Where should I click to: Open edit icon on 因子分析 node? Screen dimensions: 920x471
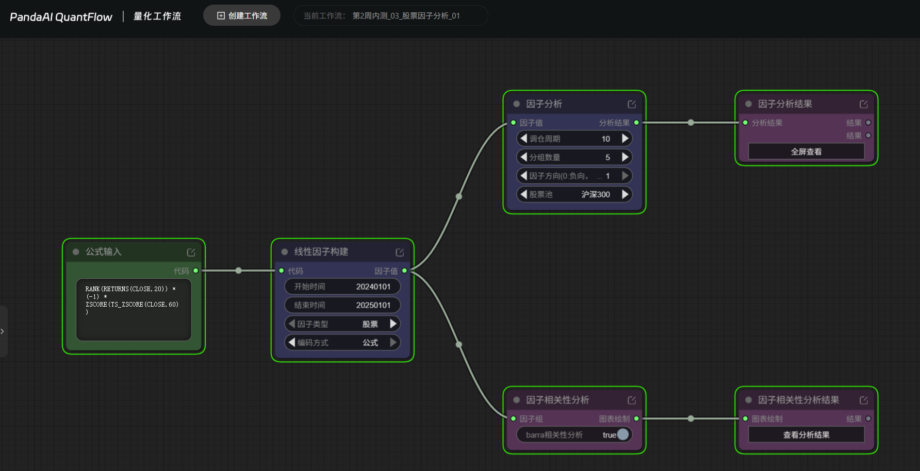tap(632, 105)
